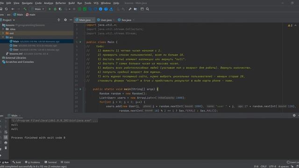299x168 pixels.
Task: Collapse the src folder arrow
Action: (x=3, y=37)
